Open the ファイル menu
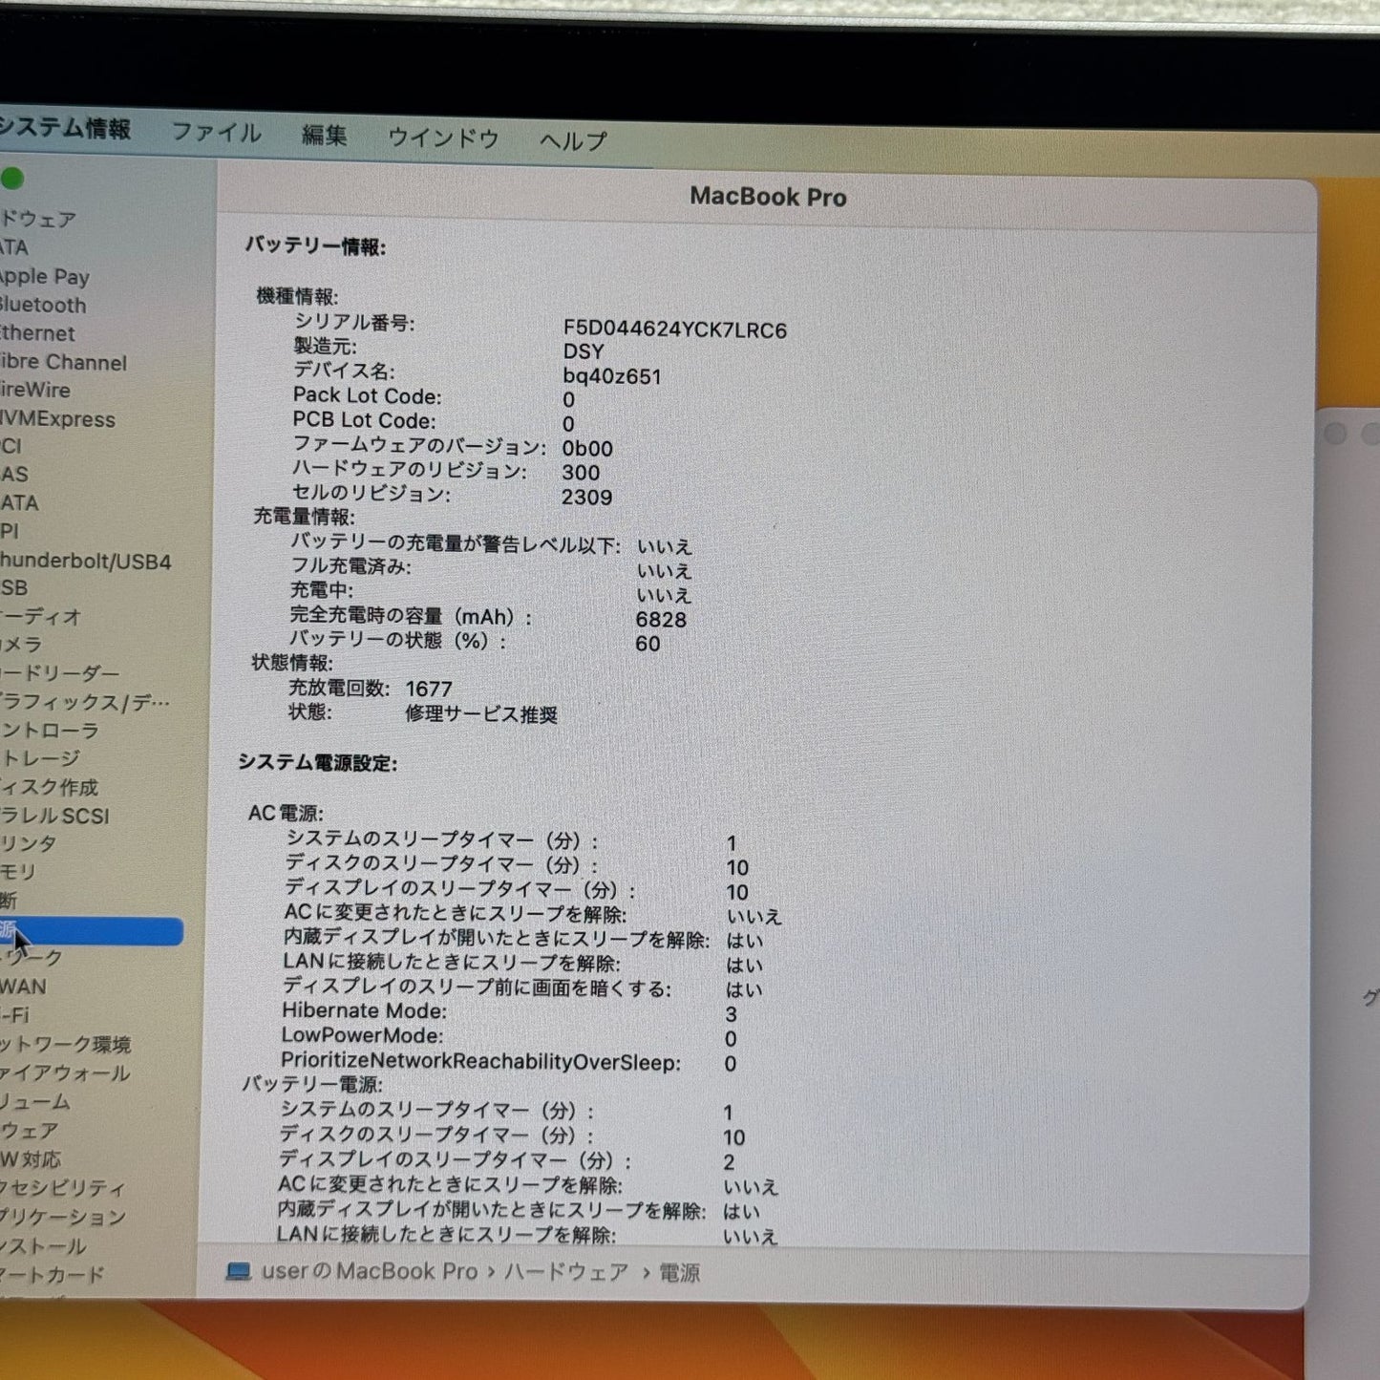 (216, 133)
